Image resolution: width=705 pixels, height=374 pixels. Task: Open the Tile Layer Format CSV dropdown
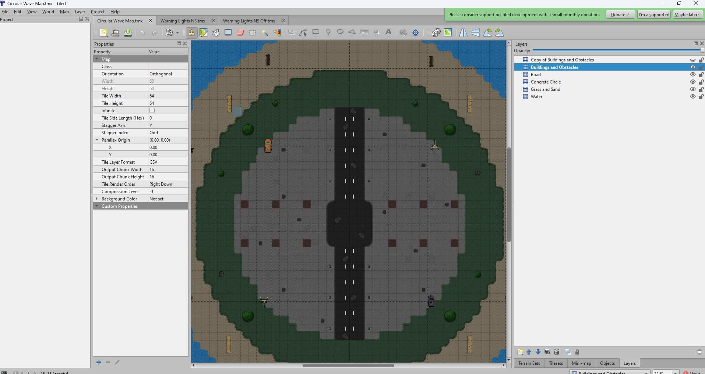tap(168, 162)
